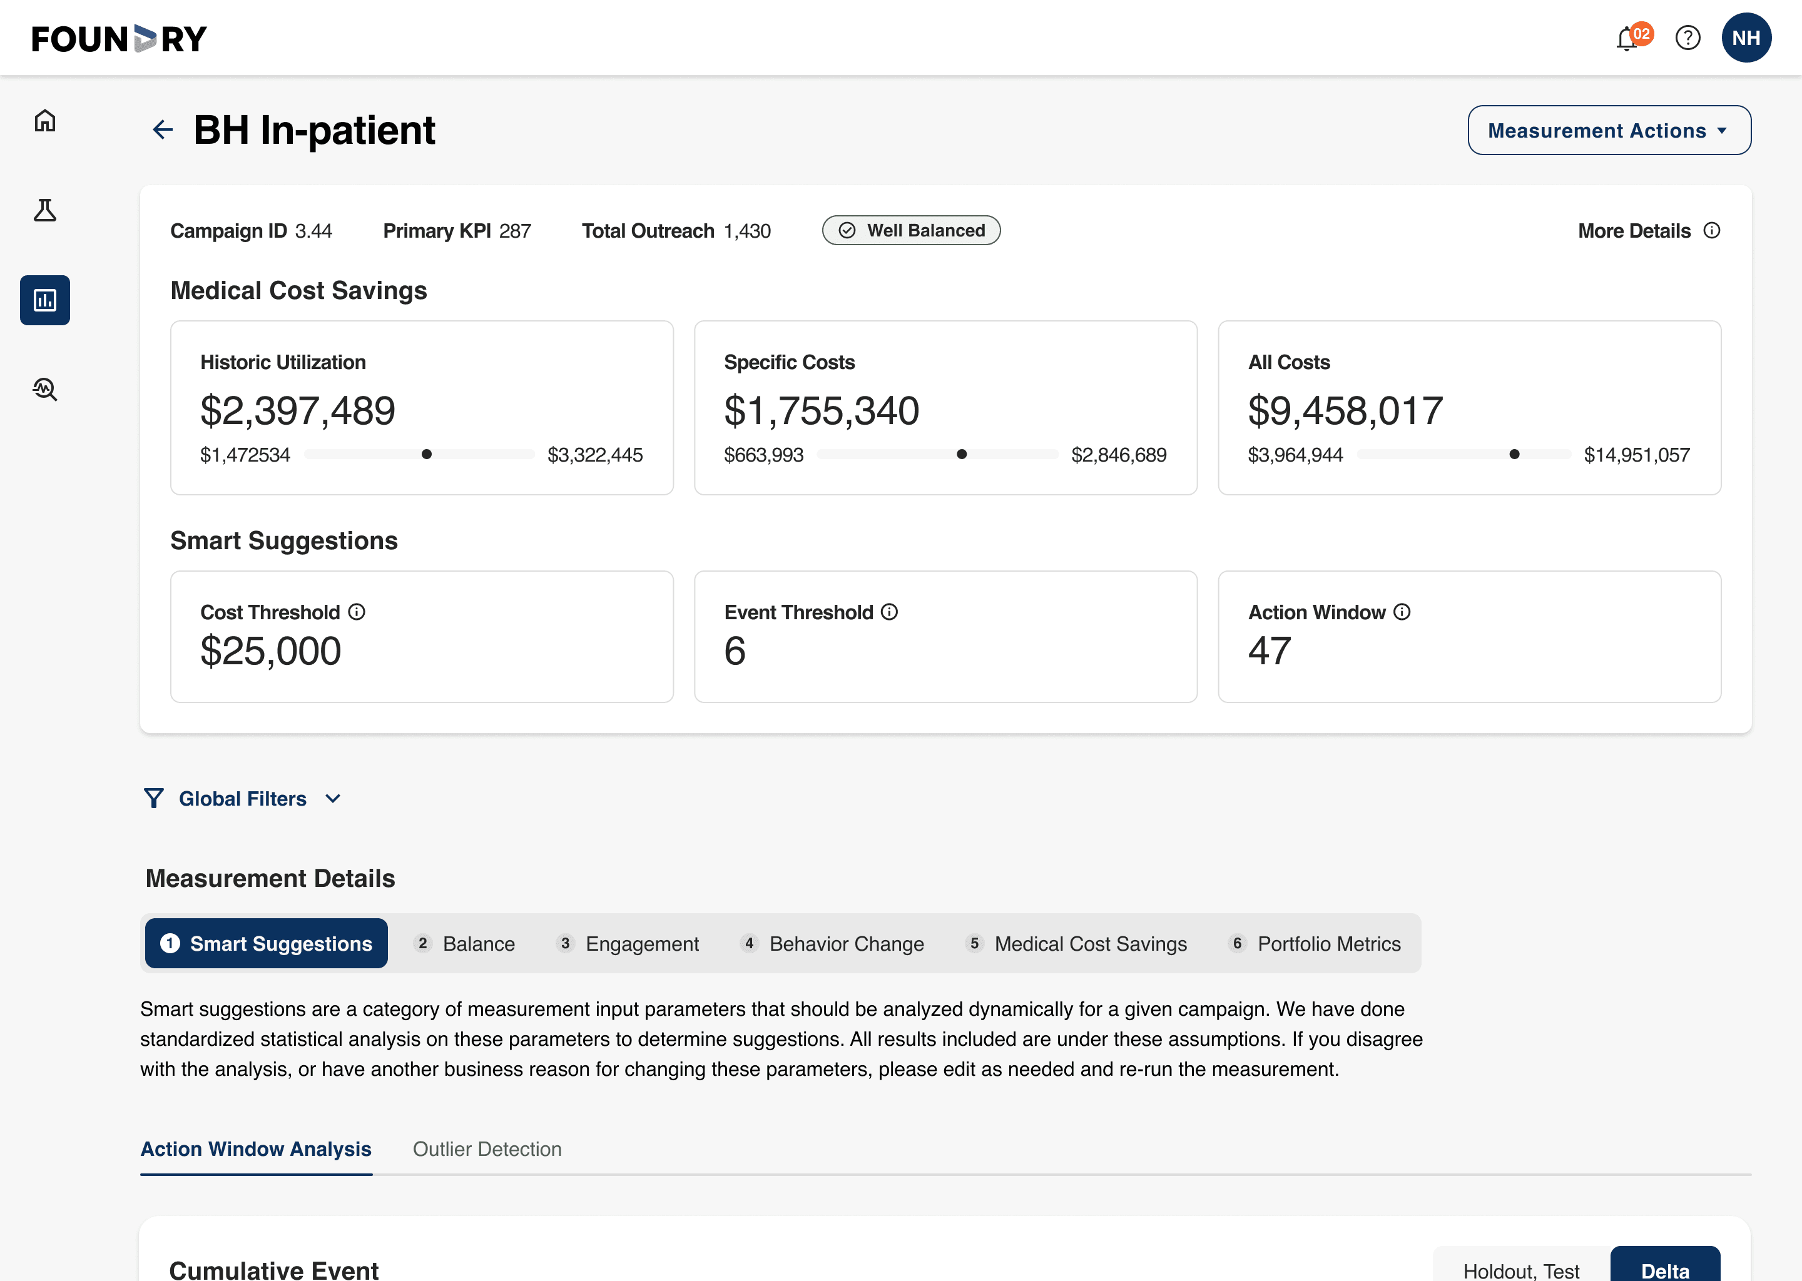The image size is (1802, 1281).
Task: Open the flask experiments icon in sidebar
Action: 45,211
